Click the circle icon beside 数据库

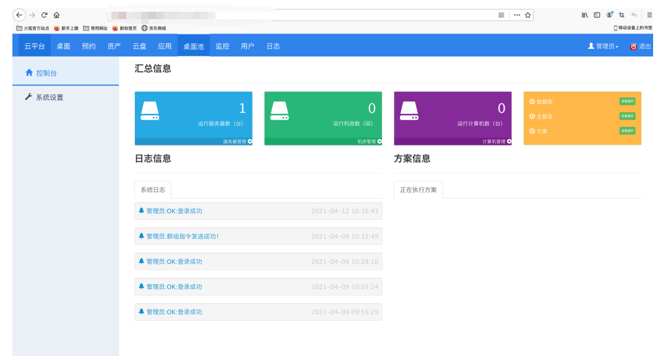pyautogui.click(x=532, y=102)
